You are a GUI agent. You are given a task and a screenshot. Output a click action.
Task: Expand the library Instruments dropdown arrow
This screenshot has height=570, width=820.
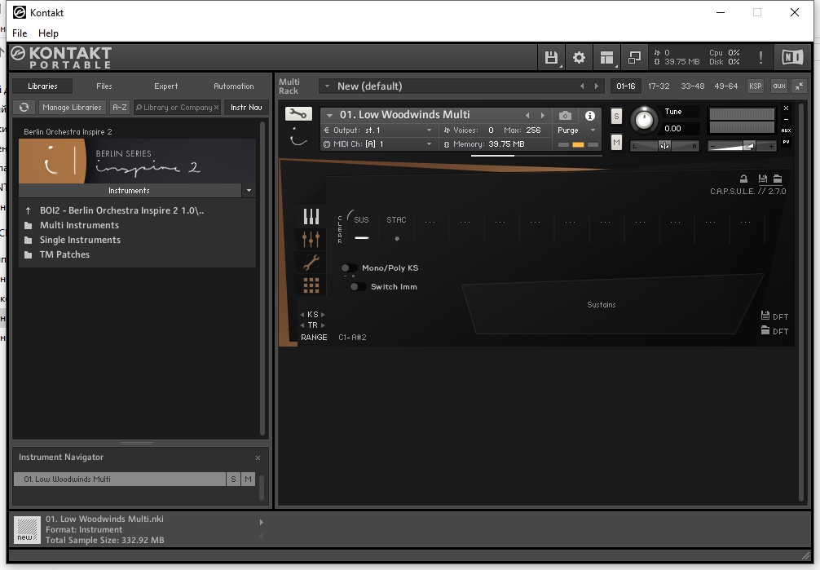249,191
